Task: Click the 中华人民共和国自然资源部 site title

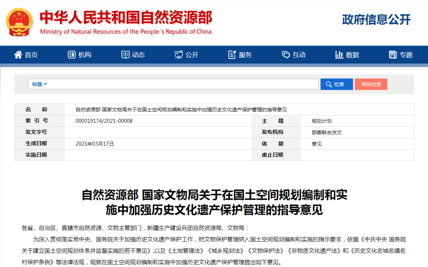Action: tap(126, 17)
